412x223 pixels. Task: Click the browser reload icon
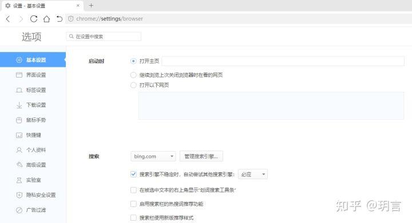click(34, 19)
